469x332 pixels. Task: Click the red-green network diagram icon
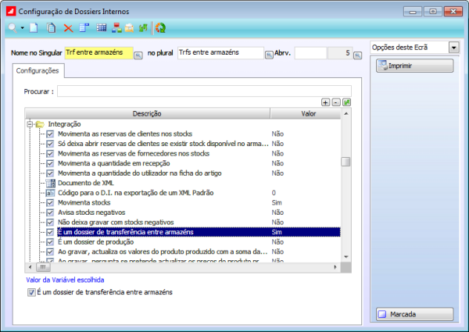pos(116,28)
